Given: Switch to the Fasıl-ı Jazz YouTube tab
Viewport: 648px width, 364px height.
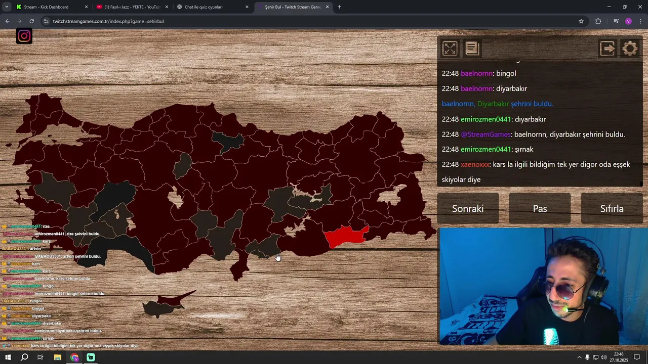Looking at the screenshot, I should point(132,7).
